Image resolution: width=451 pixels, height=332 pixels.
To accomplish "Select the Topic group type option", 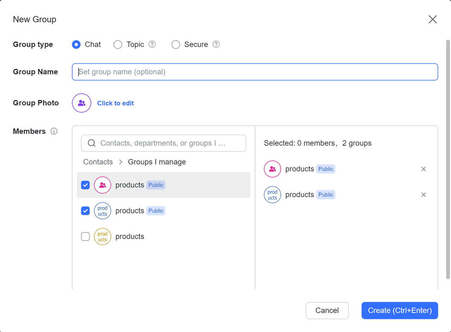I will [118, 44].
